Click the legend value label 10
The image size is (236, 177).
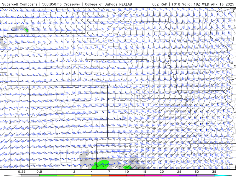(127, 172)
